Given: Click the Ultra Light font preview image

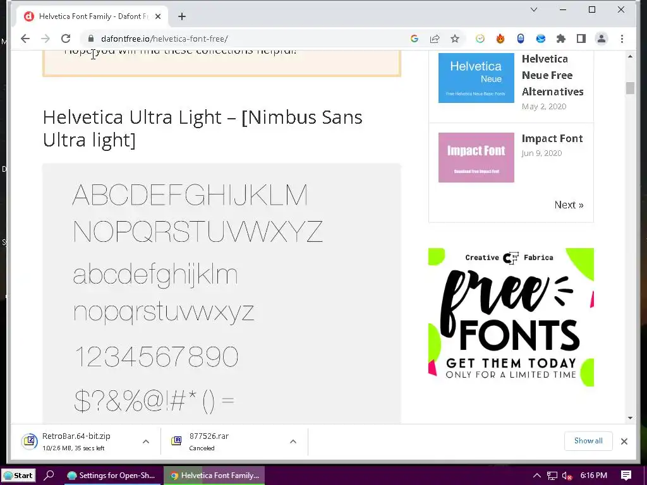Looking at the screenshot, I should coord(222,293).
